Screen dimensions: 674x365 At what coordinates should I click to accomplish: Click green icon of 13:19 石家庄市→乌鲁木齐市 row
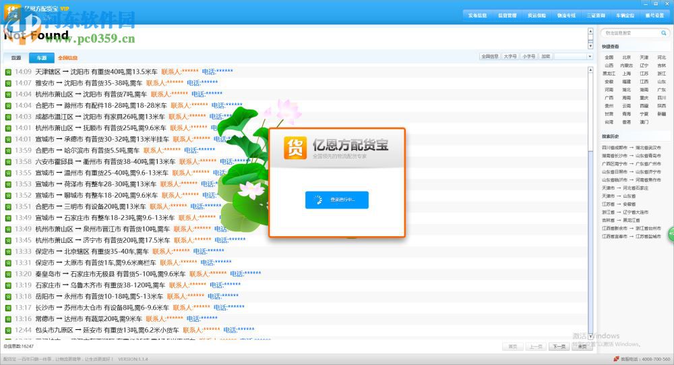click(8, 285)
